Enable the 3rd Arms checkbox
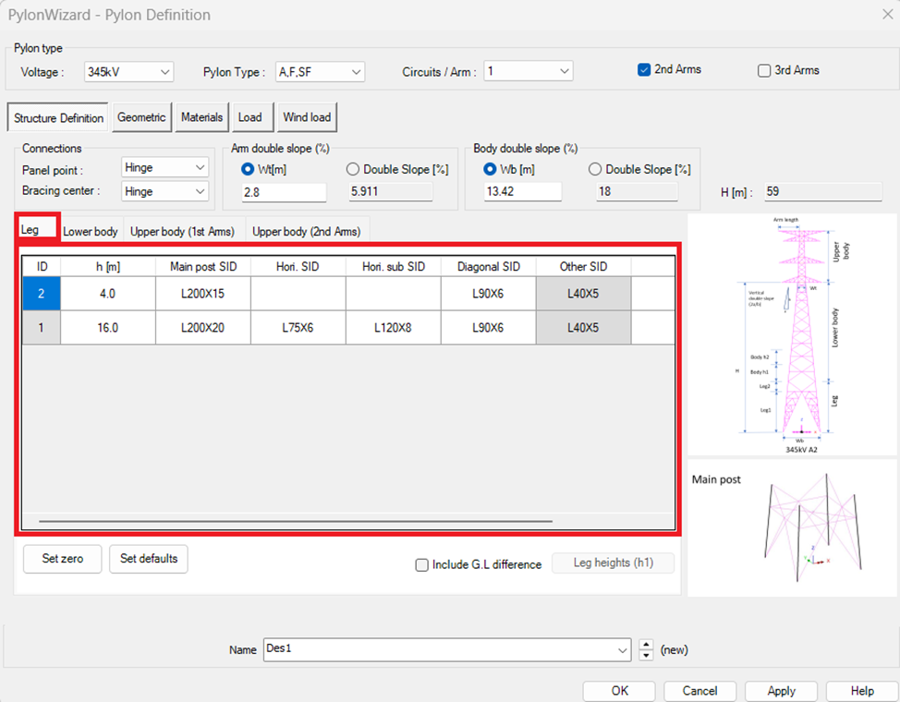The height and width of the screenshot is (702, 900). click(764, 71)
